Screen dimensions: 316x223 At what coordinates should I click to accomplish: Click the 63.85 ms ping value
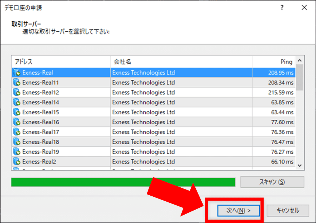click(282, 102)
